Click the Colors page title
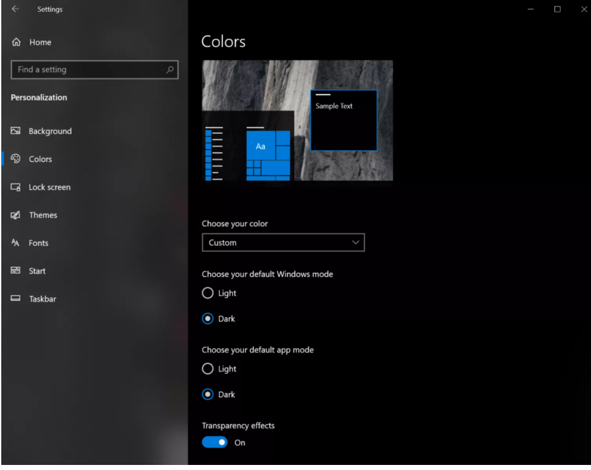The width and height of the screenshot is (591, 470). tap(224, 42)
